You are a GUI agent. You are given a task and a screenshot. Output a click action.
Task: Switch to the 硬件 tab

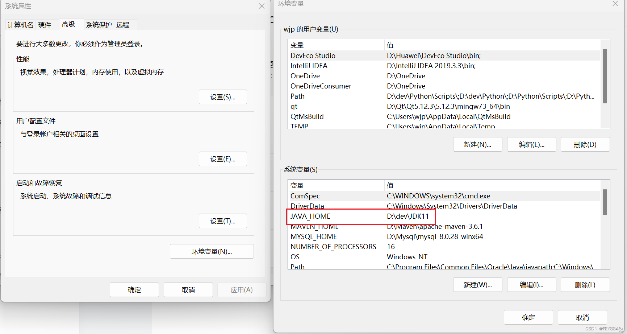coord(45,24)
